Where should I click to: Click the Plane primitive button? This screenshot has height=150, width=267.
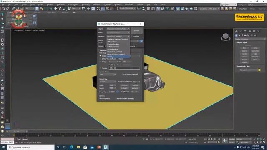pos(255,60)
